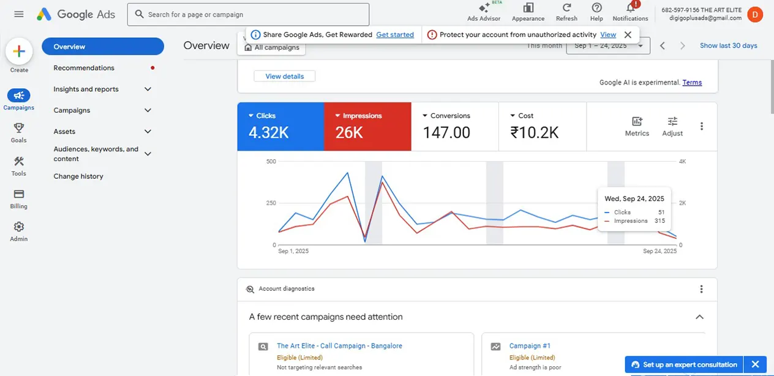Open Tools section in sidebar

click(19, 162)
